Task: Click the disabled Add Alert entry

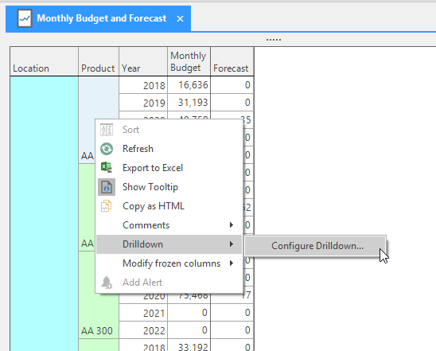Action: point(169,283)
